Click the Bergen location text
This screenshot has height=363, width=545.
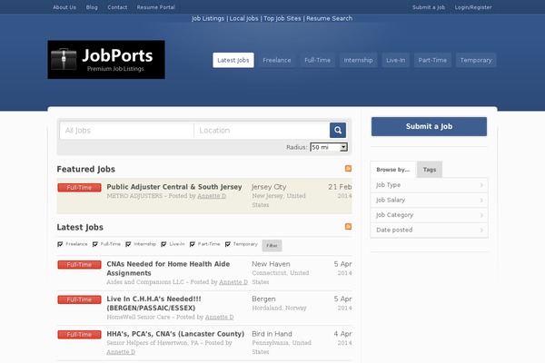pyautogui.click(x=263, y=299)
